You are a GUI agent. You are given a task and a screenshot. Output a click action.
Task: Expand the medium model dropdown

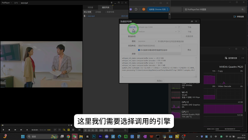[x=157, y=31]
